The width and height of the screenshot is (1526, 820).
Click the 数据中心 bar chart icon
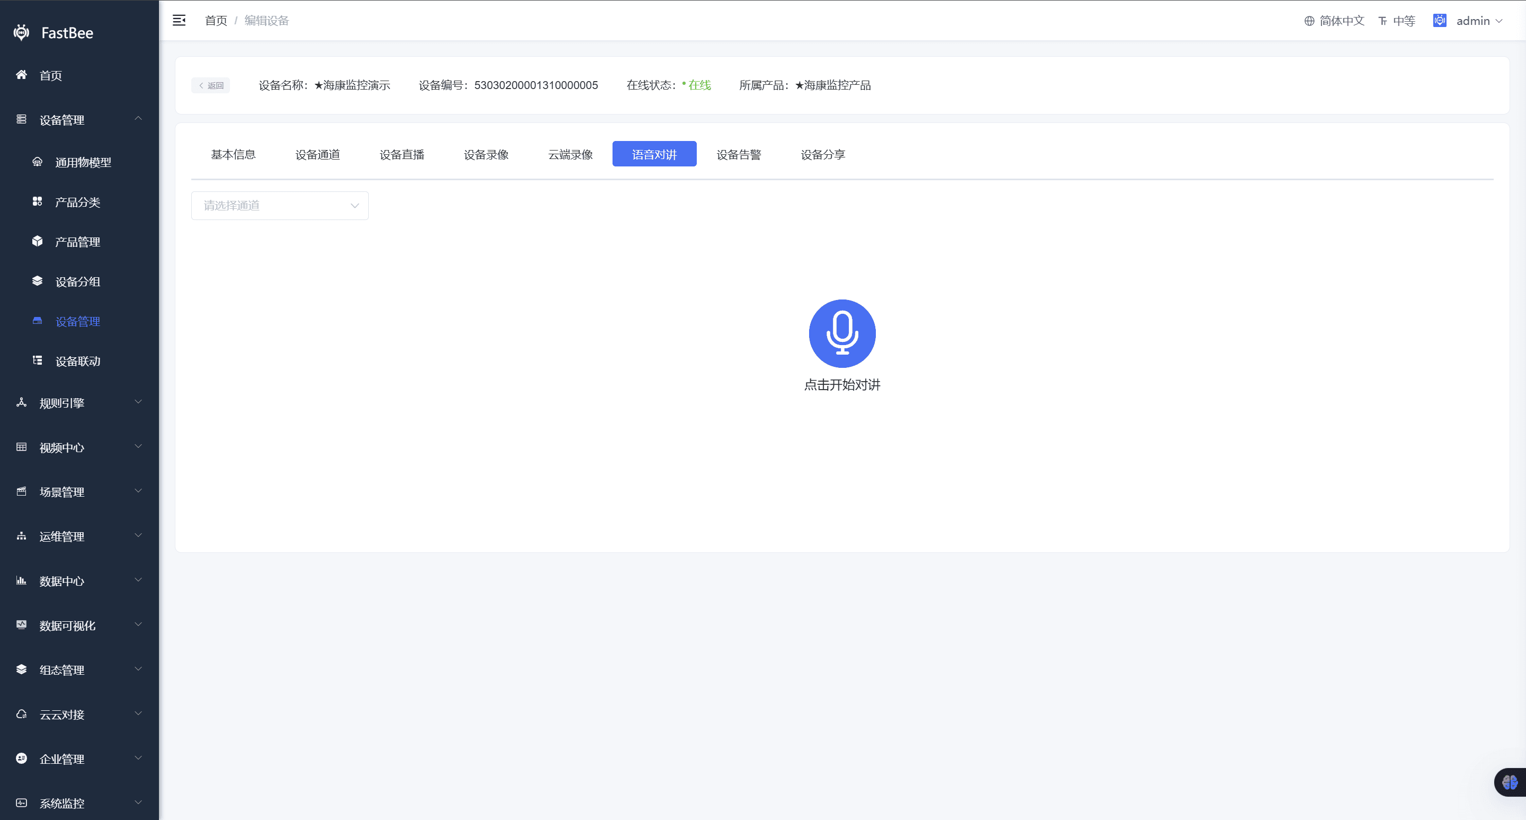click(21, 580)
